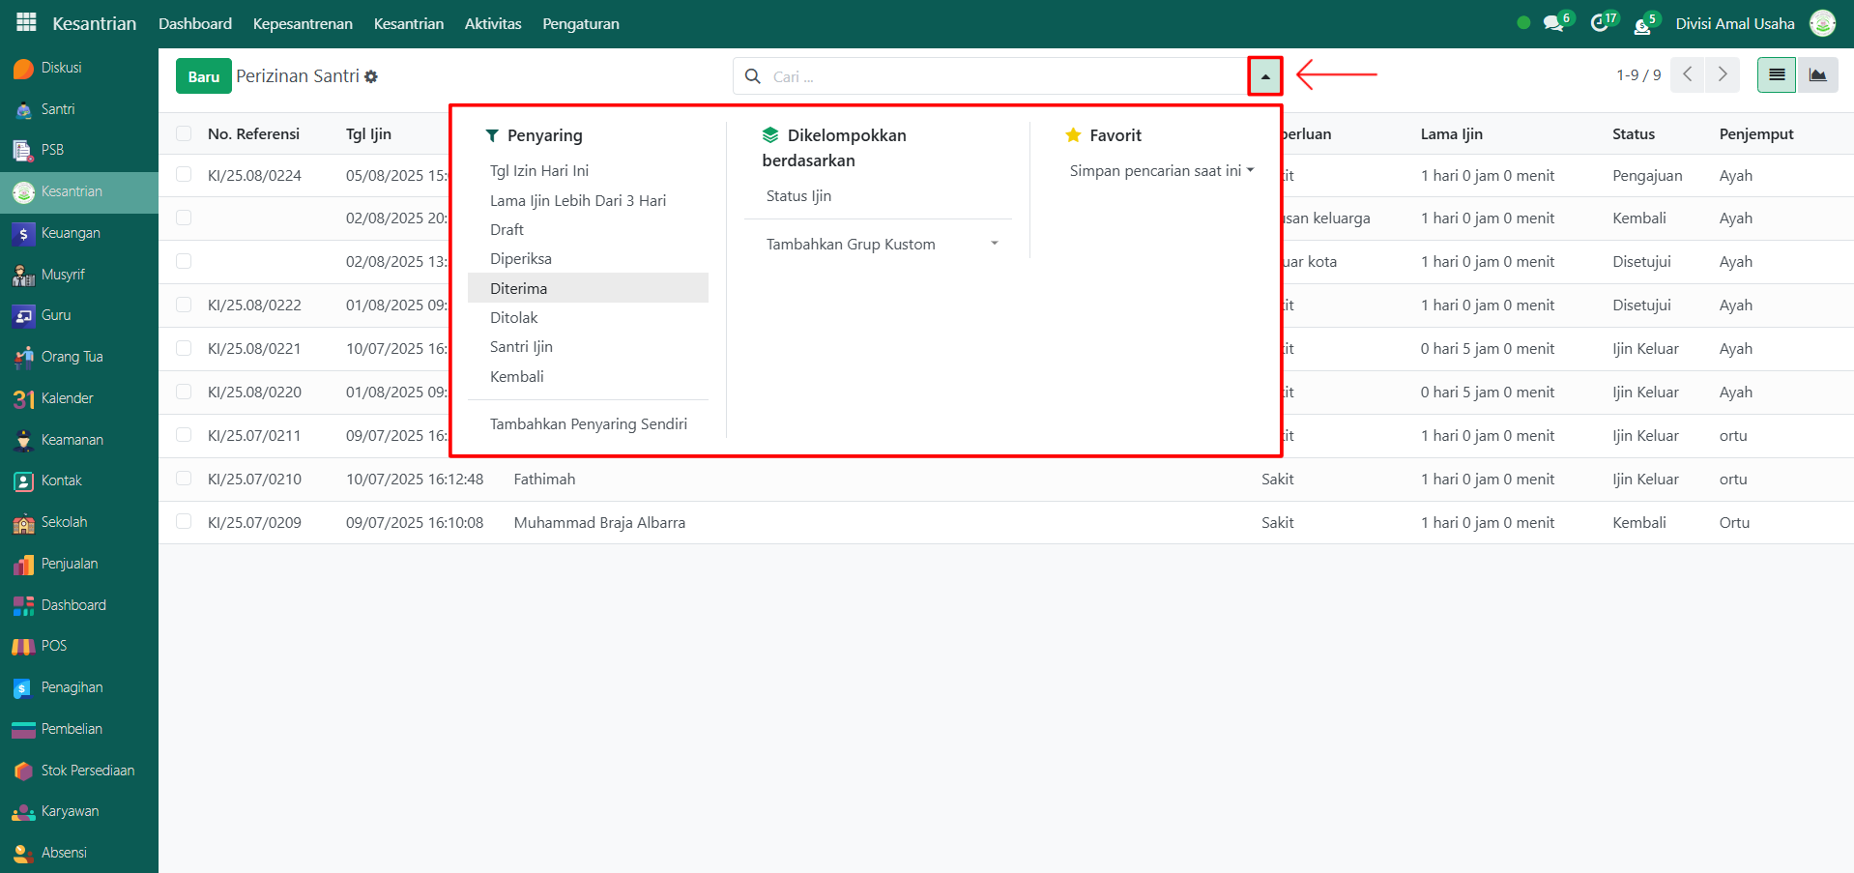1854x873 pixels.
Task: Select checkbox for record KI/25.07/0210
Action: click(184, 479)
